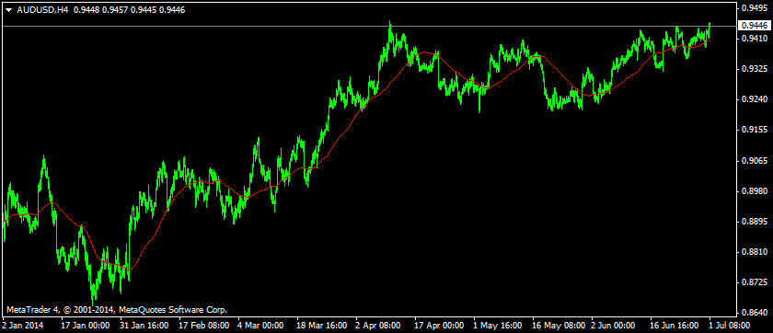Click the 31 Jan 16:00 time label
The width and height of the screenshot is (773, 333).
(x=144, y=326)
